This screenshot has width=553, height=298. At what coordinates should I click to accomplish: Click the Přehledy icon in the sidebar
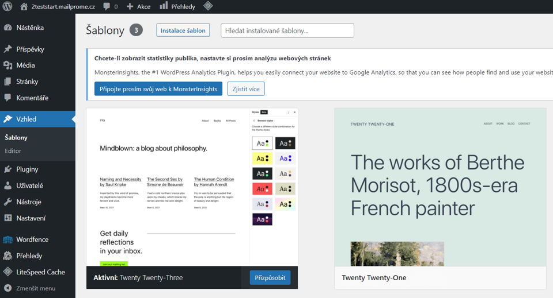(7, 256)
